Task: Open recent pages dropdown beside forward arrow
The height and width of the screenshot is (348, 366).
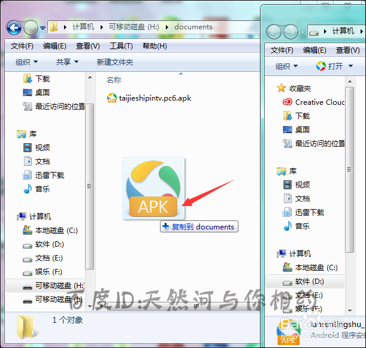Action: coord(43,28)
